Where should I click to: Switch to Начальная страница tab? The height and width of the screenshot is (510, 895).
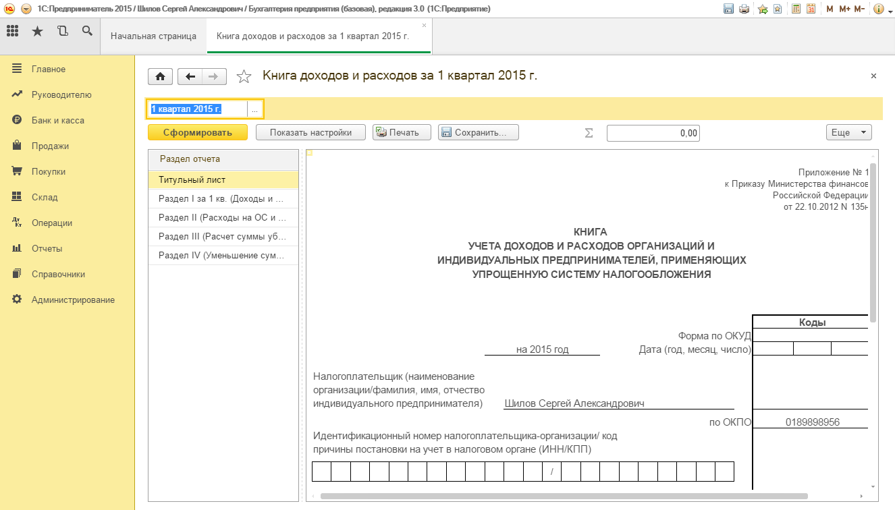click(x=153, y=36)
